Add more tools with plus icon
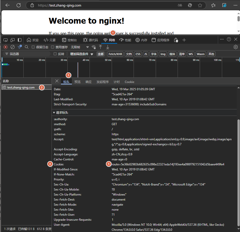 point(184,40)
